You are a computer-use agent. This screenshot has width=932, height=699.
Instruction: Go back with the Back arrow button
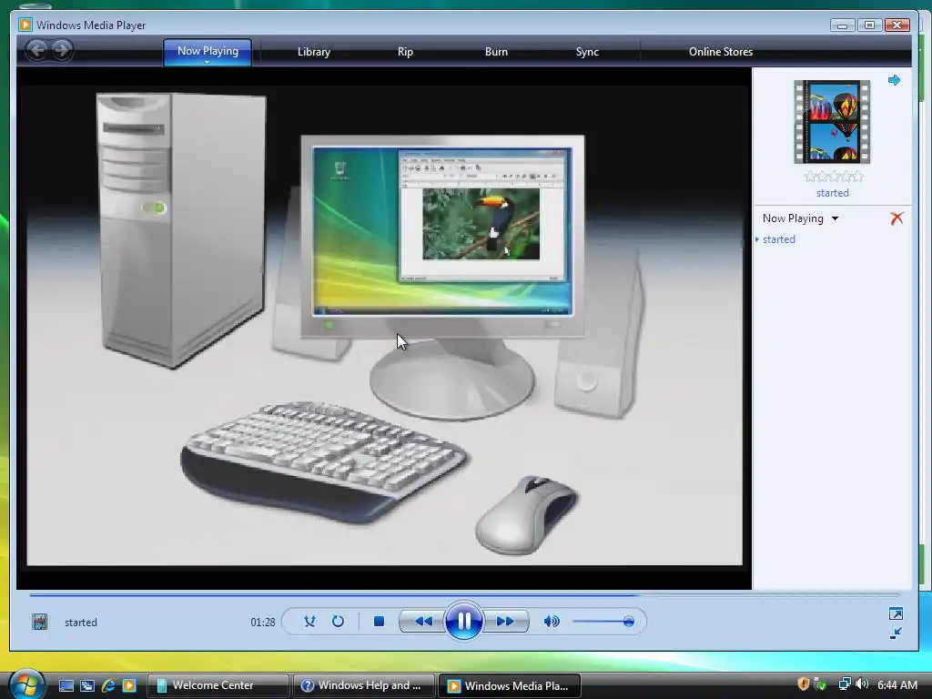36,50
